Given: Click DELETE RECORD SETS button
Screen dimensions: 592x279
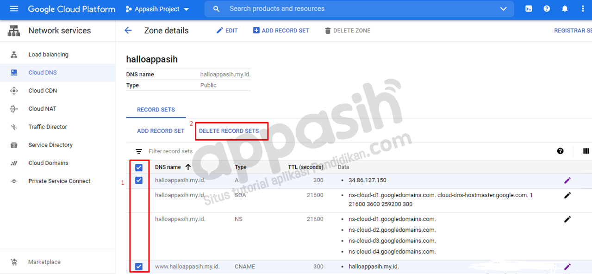Looking at the screenshot, I should (229, 131).
